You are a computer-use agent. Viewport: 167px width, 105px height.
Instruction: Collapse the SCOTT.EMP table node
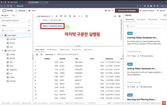pos(3,51)
